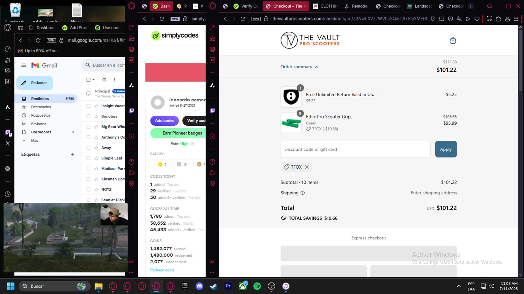This screenshot has height=294, width=524.
Task: Open a new tab with the plus button
Action: (x=471, y=6)
